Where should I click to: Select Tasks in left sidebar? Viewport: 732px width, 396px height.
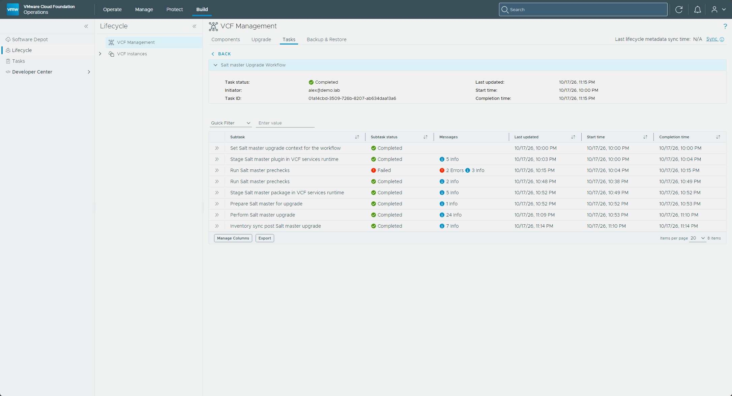coord(19,61)
